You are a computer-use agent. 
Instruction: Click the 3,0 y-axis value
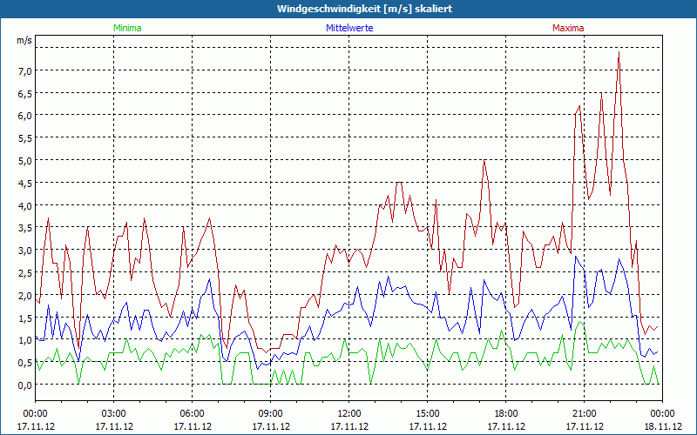[x=24, y=251]
